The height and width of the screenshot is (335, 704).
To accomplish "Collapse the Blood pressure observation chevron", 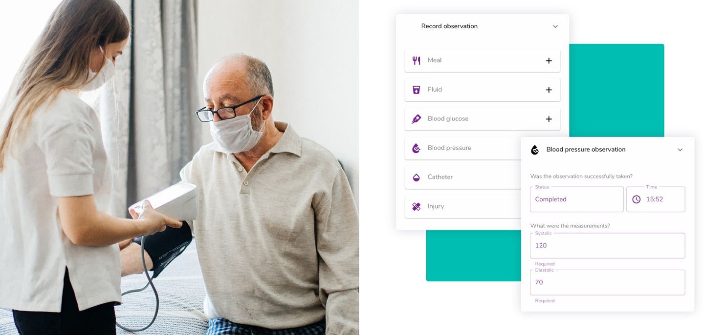I will pos(680,150).
